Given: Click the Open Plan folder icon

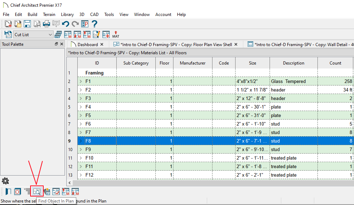Looking at the screenshot, I should pyautogui.click(x=18, y=24).
